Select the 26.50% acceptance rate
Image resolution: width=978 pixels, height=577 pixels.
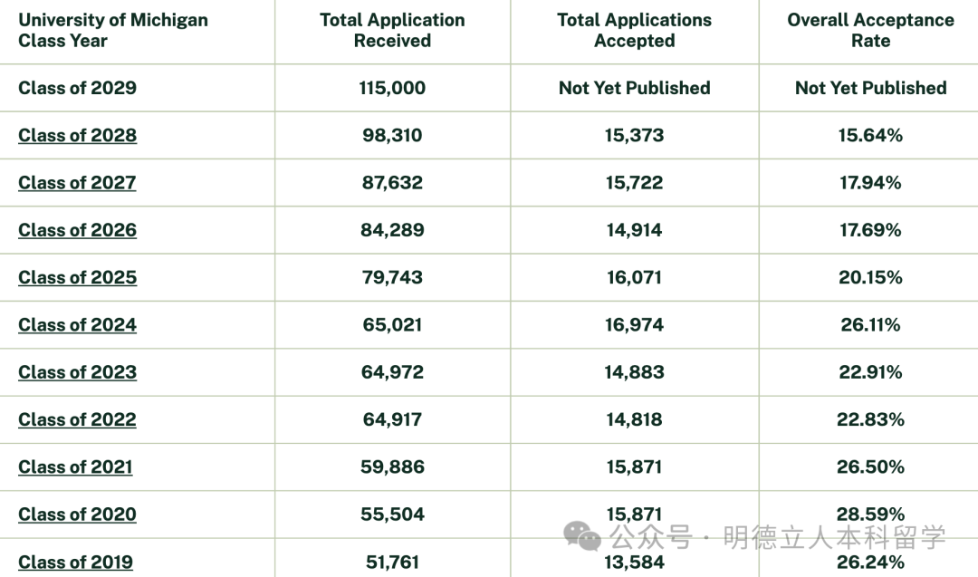(x=871, y=467)
